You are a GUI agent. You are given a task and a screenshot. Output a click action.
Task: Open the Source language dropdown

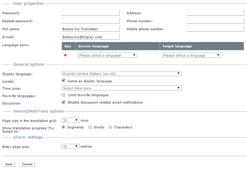(107, 55)
